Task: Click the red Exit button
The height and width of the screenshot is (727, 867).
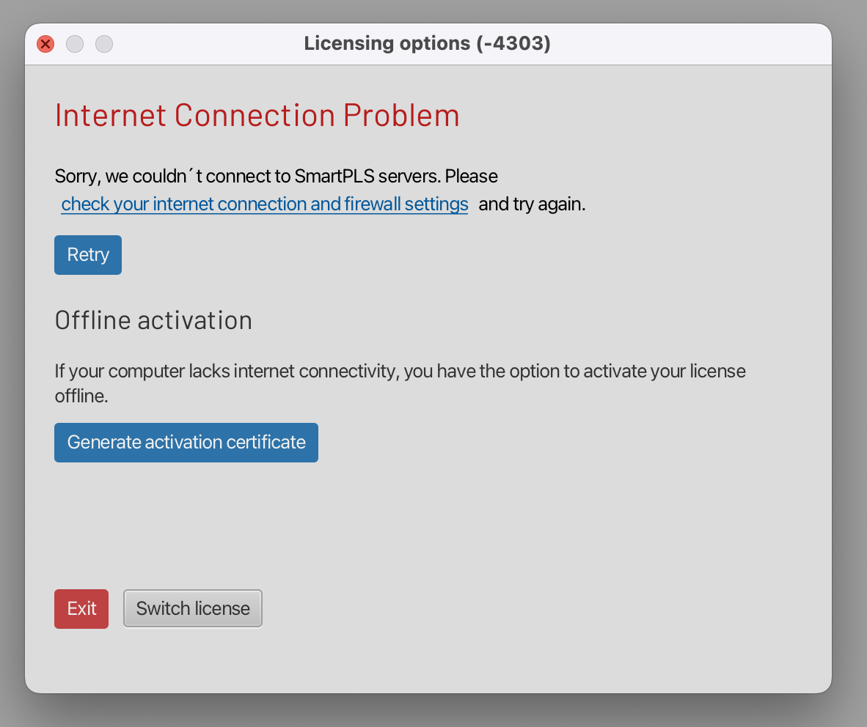Action: coord(81,609)
